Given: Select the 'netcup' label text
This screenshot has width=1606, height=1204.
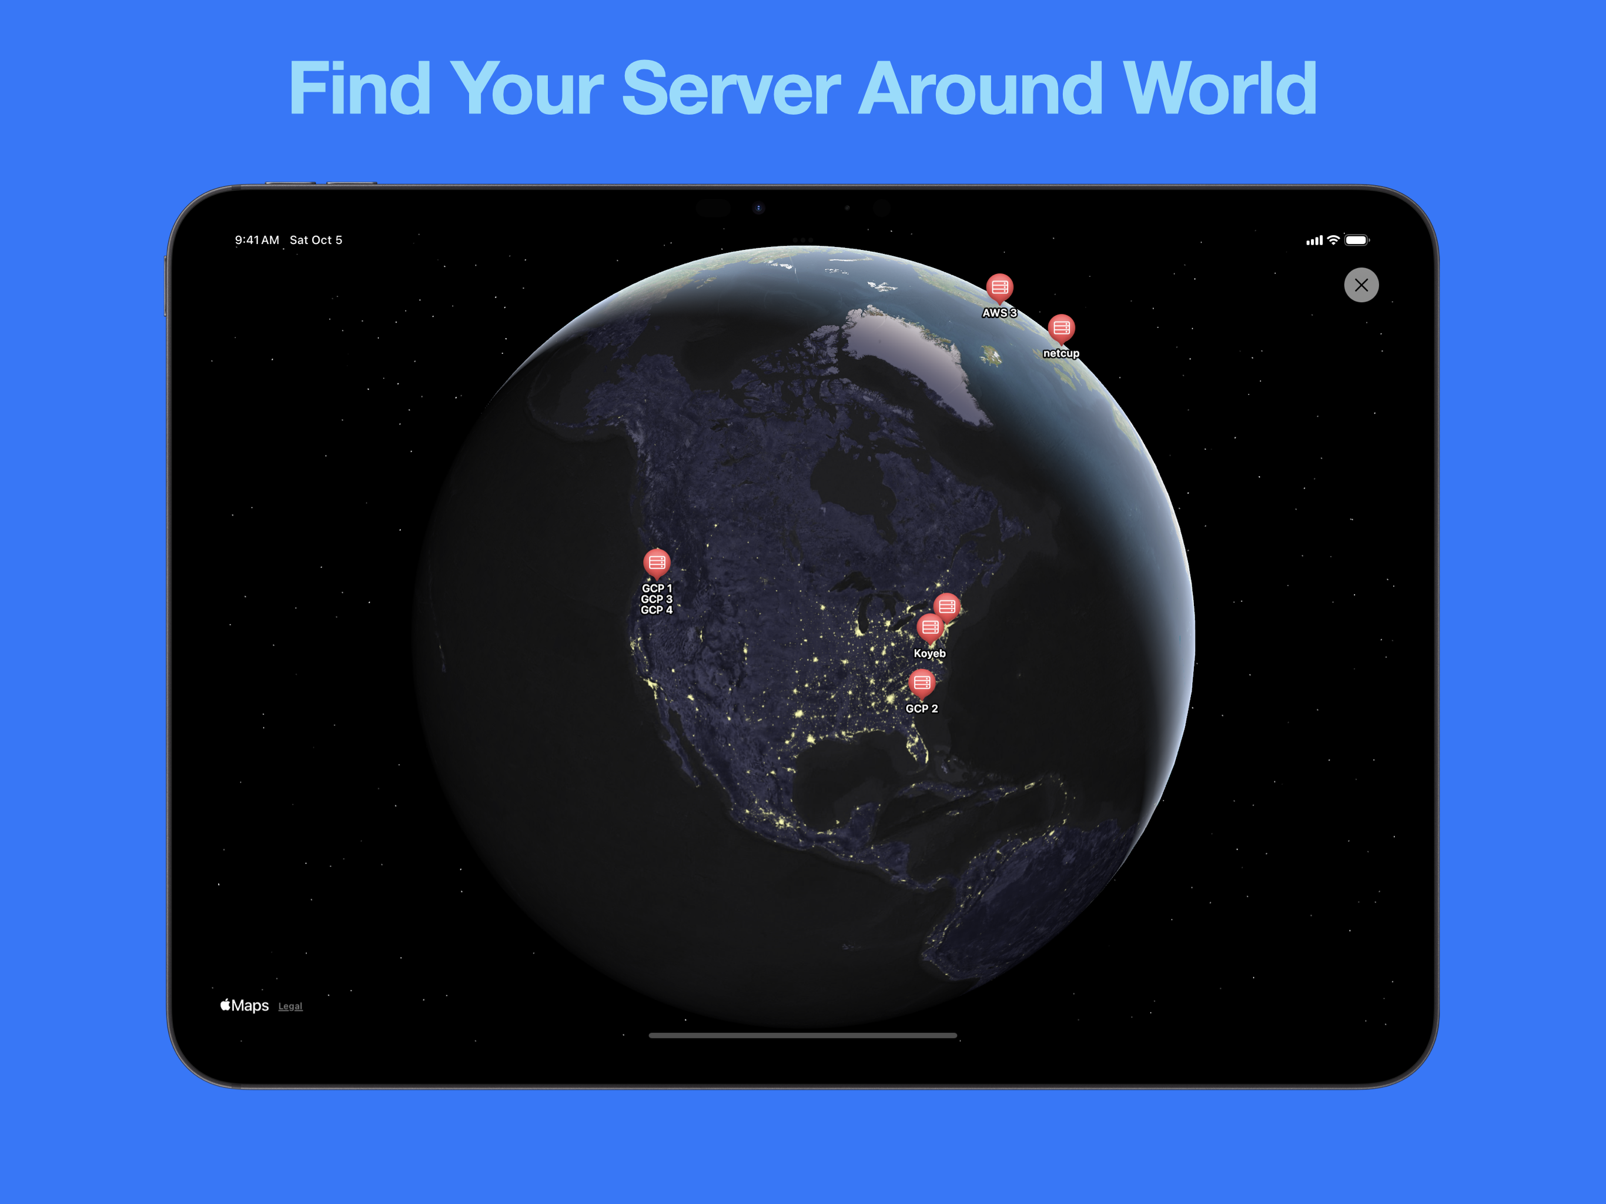Looking at the screenshot, I should pos(1060,354).
